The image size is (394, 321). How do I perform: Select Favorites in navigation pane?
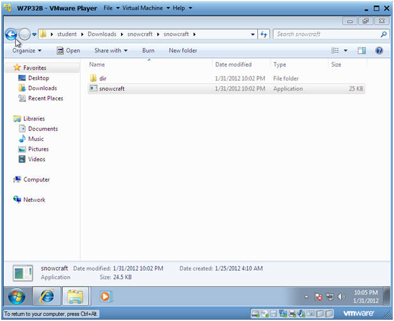[35, 68]
